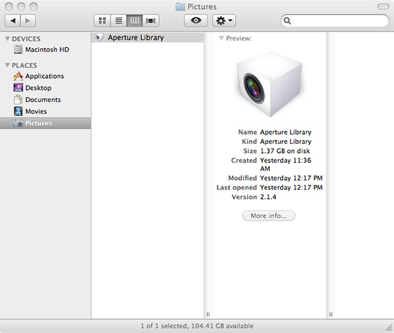Click the small Aperture Library icon in column
394x333 pixels.
(x=100, y=37)
